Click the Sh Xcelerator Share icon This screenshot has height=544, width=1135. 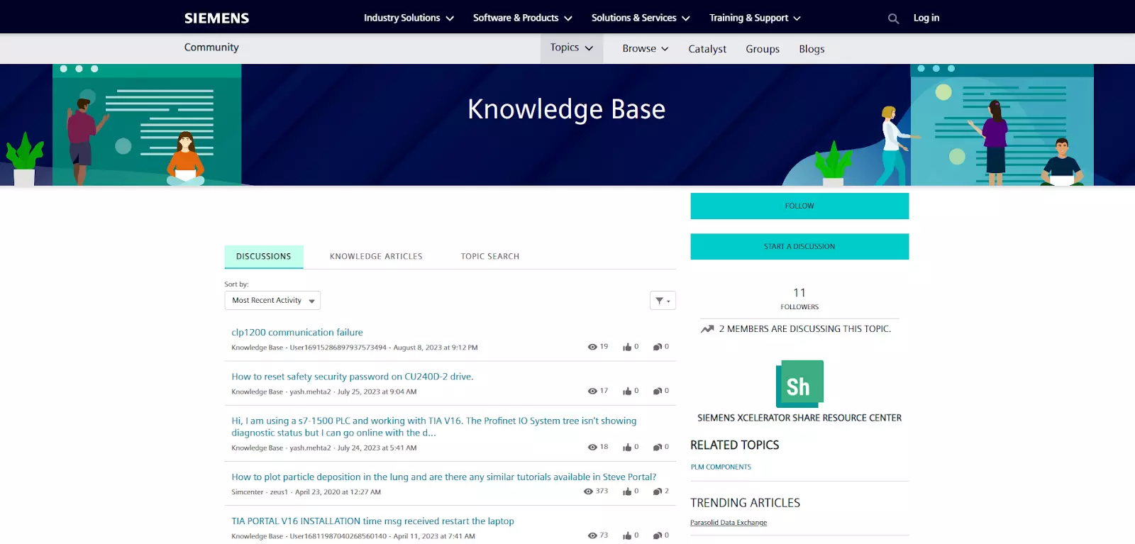point(799,384)
